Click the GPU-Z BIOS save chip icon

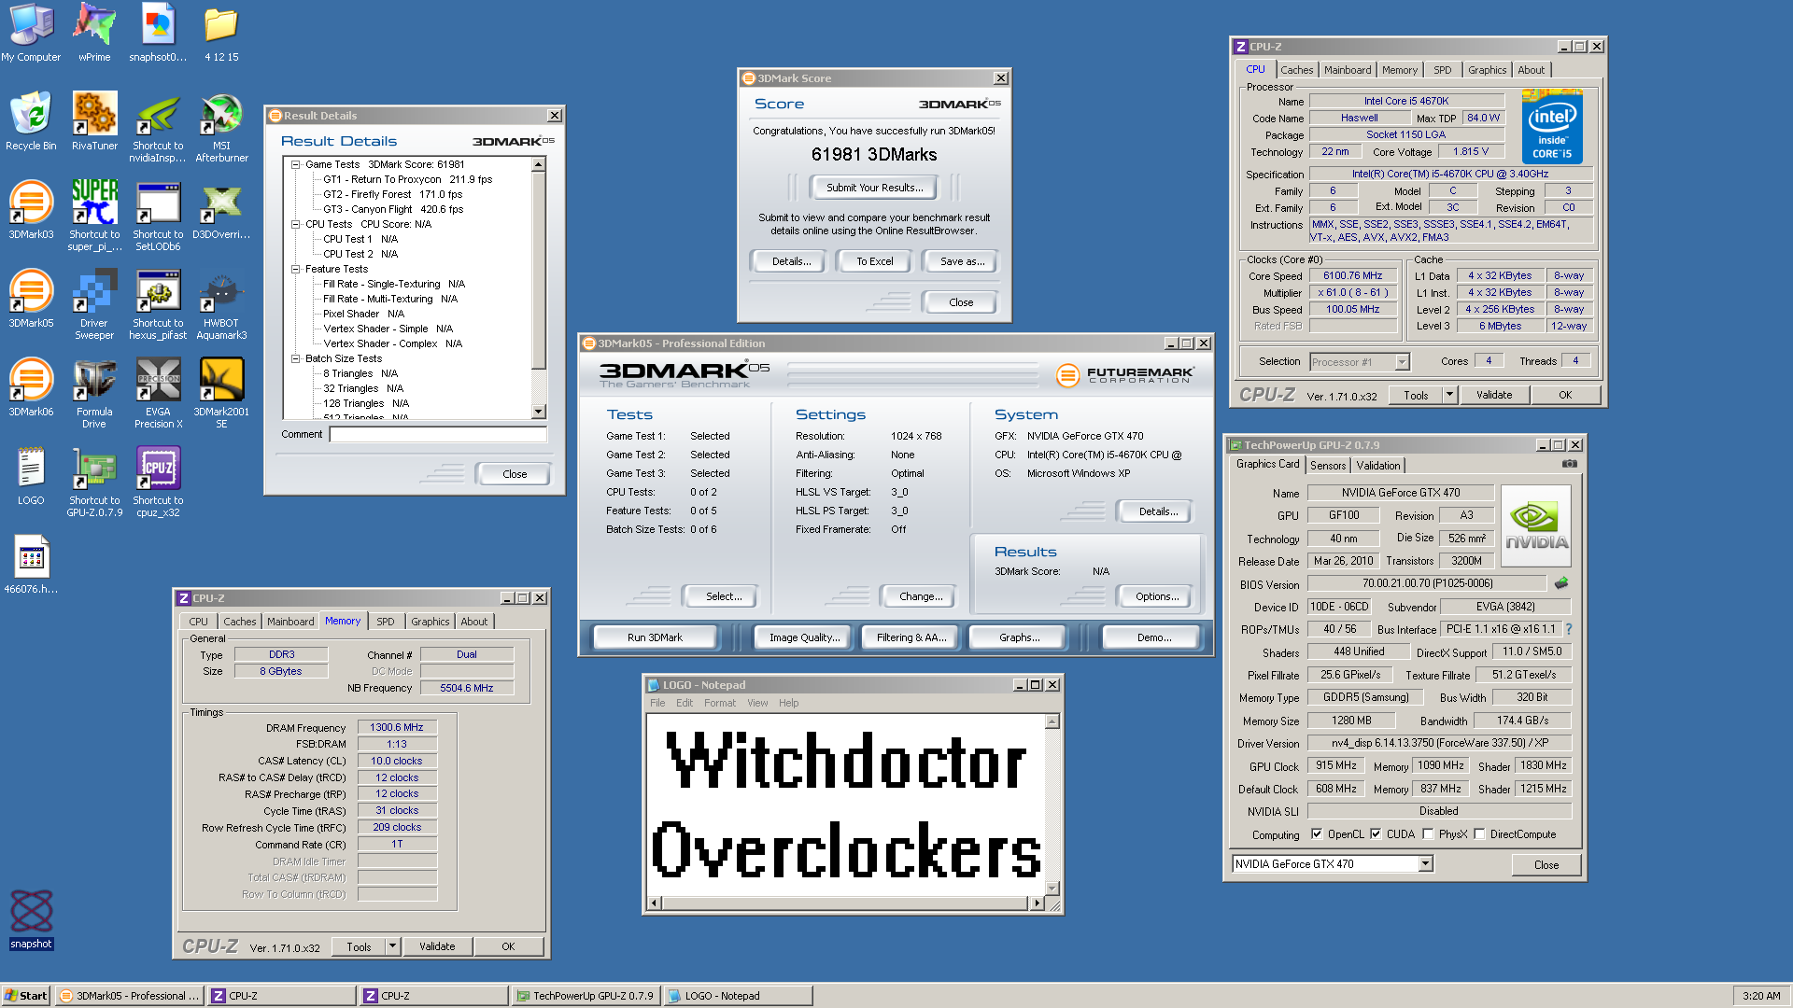click(x=1560, y=583)
